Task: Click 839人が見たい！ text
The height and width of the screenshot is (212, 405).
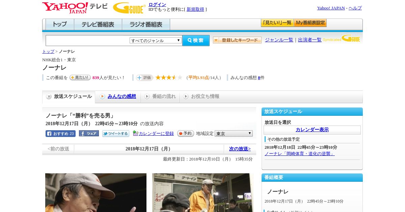Action: pyautogui.click(x=109, y=78)
